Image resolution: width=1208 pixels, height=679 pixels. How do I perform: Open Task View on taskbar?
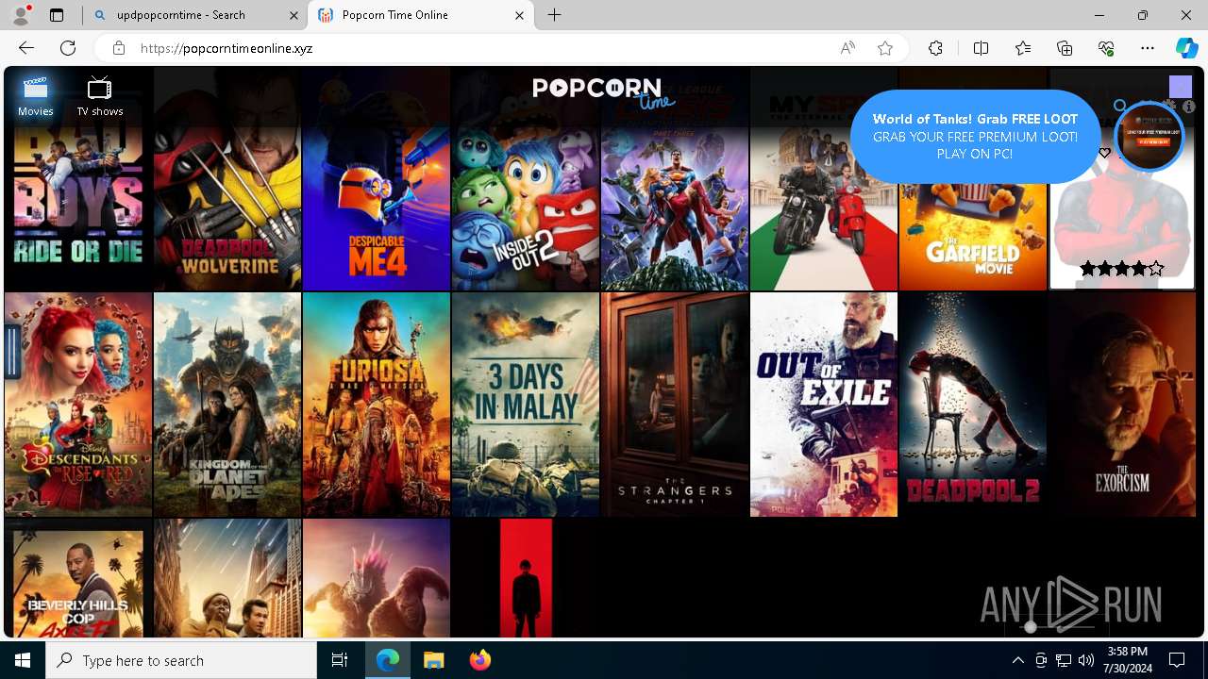pos(340,660)
